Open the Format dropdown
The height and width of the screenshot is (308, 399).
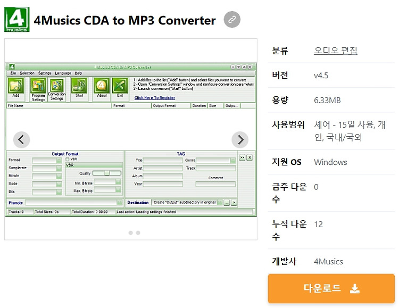59,160
